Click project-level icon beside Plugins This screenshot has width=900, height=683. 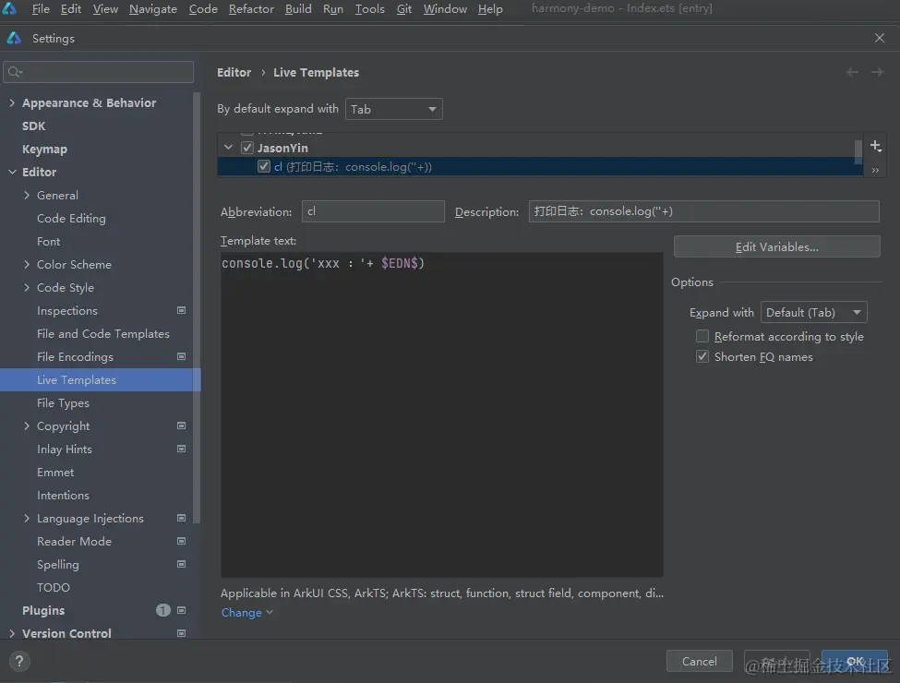tap(181, 610)
